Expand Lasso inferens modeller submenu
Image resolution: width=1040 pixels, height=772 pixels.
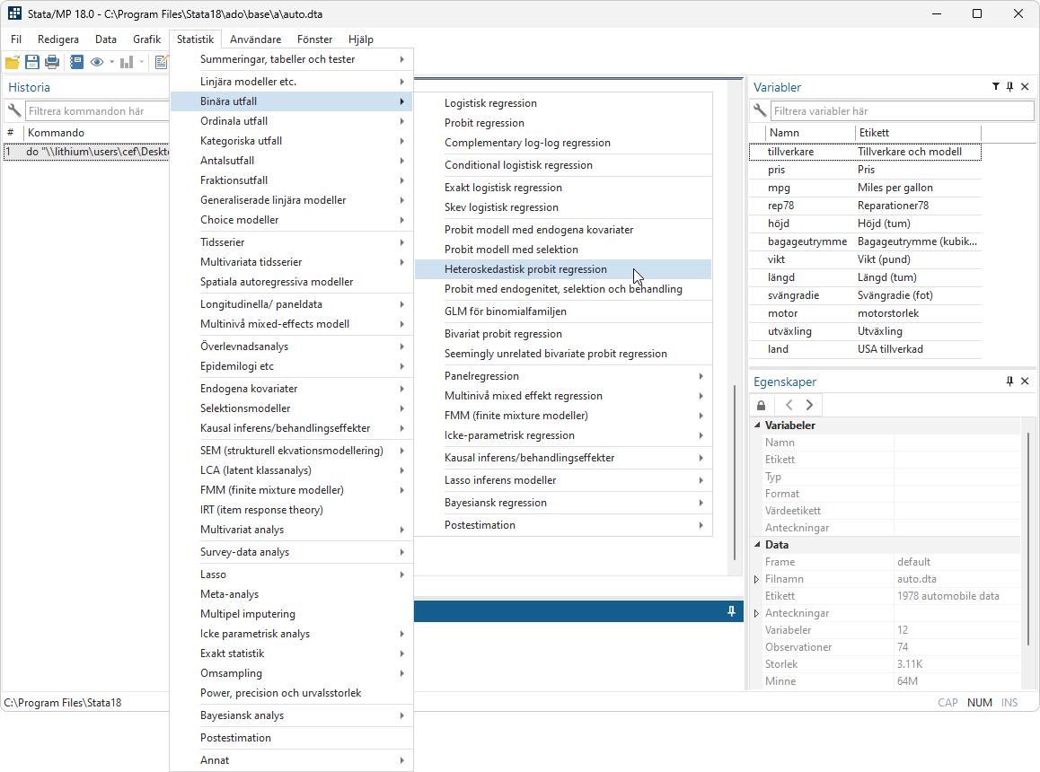point(563,480)
